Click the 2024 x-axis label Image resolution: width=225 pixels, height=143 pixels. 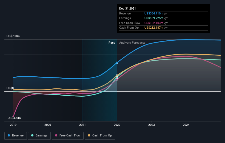(x=186, y=125)
